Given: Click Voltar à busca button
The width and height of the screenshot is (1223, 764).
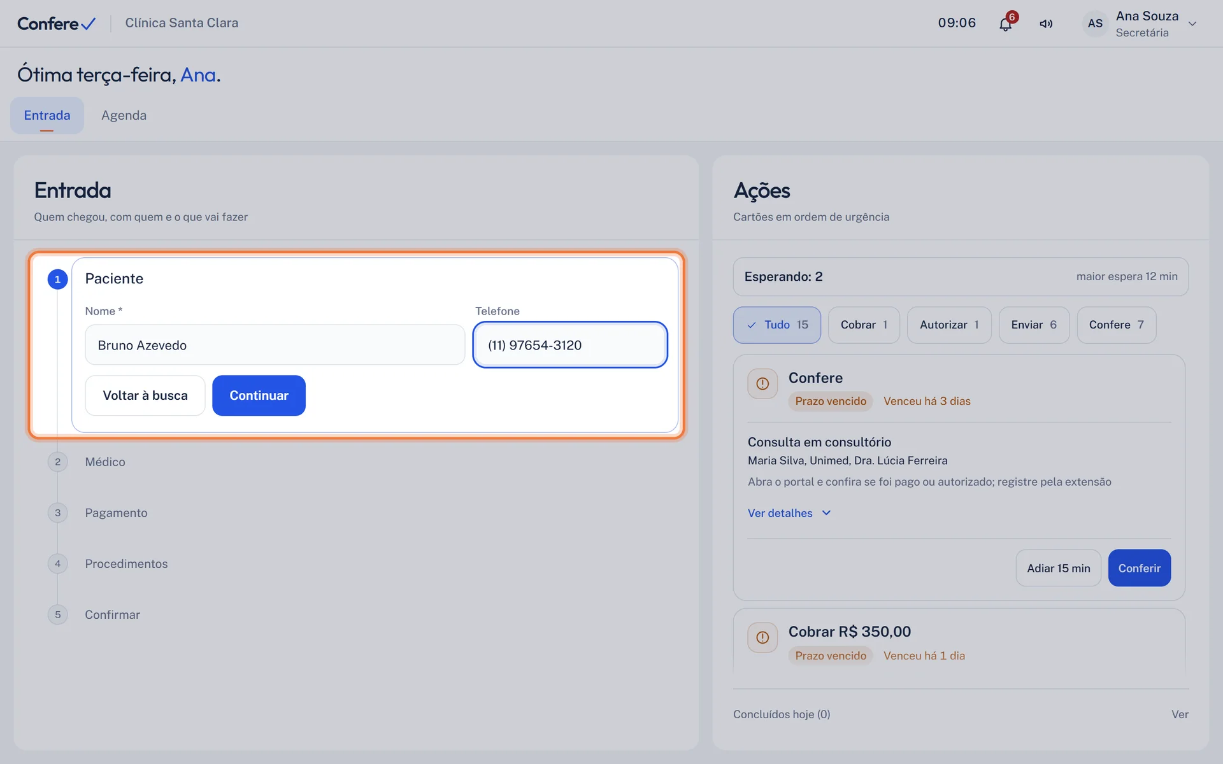Looking at the screenshot, I should [145, 395].
